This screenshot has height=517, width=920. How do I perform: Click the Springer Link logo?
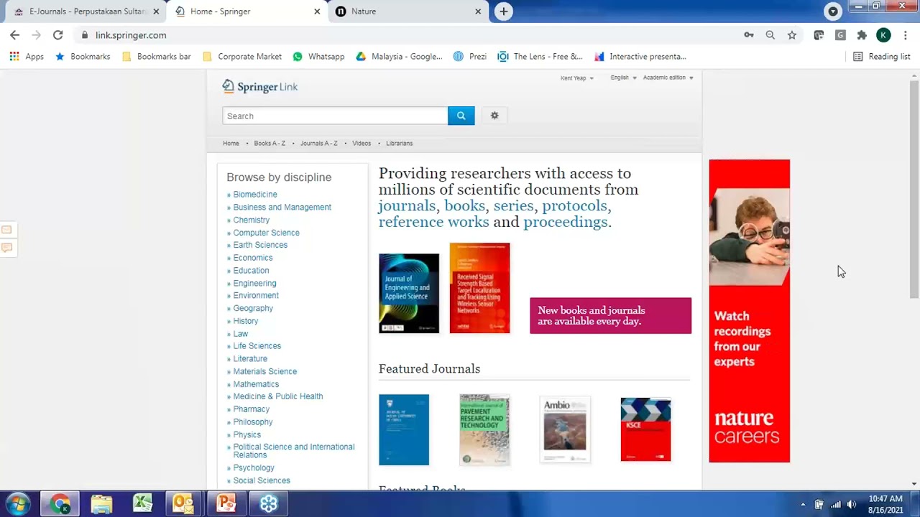[259, 87]
